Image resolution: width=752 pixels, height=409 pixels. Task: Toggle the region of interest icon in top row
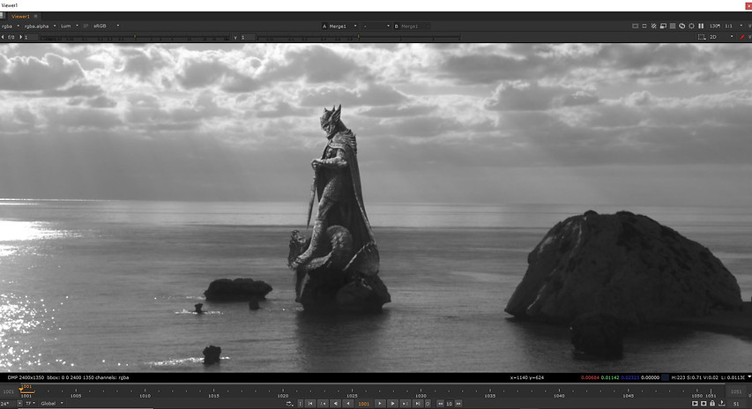click(x=644, y=26)
